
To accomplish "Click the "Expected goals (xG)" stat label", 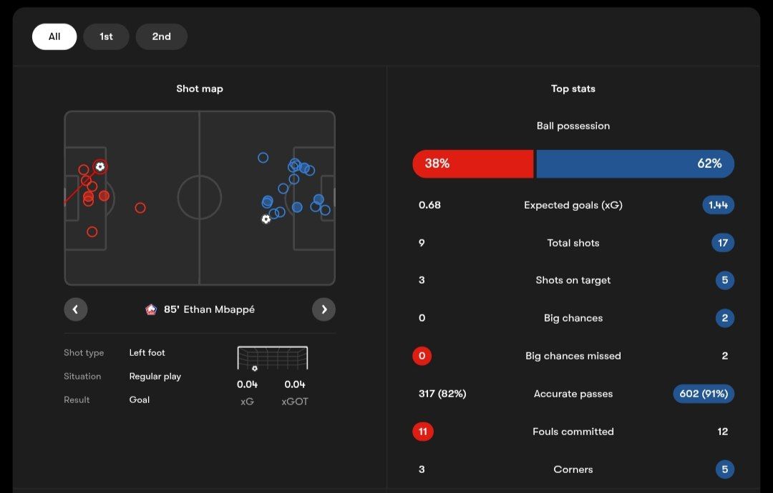I will [x=573, y=205].
